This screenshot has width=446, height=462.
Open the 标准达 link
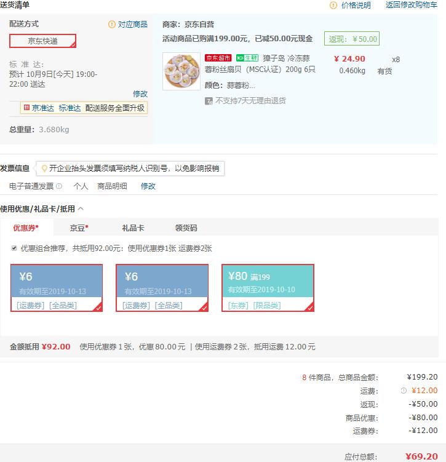pos(70,108)
